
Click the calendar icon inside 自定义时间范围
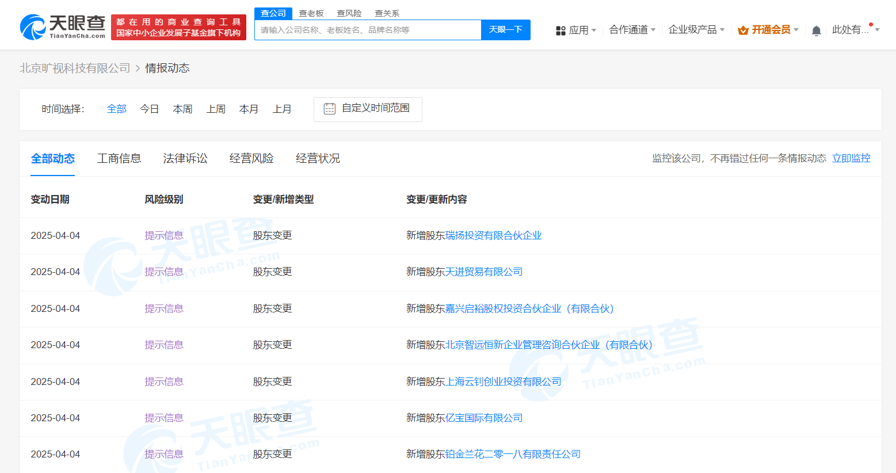(329, 109)
